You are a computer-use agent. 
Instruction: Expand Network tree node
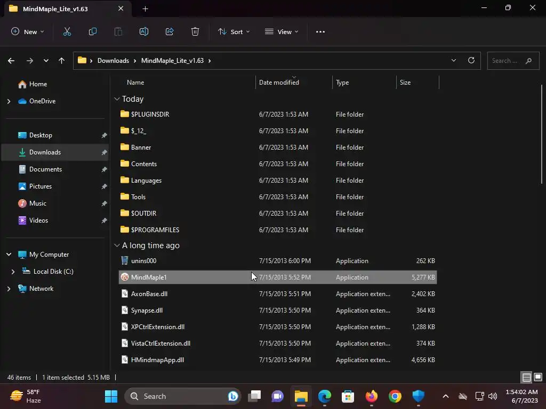[9, 289]
